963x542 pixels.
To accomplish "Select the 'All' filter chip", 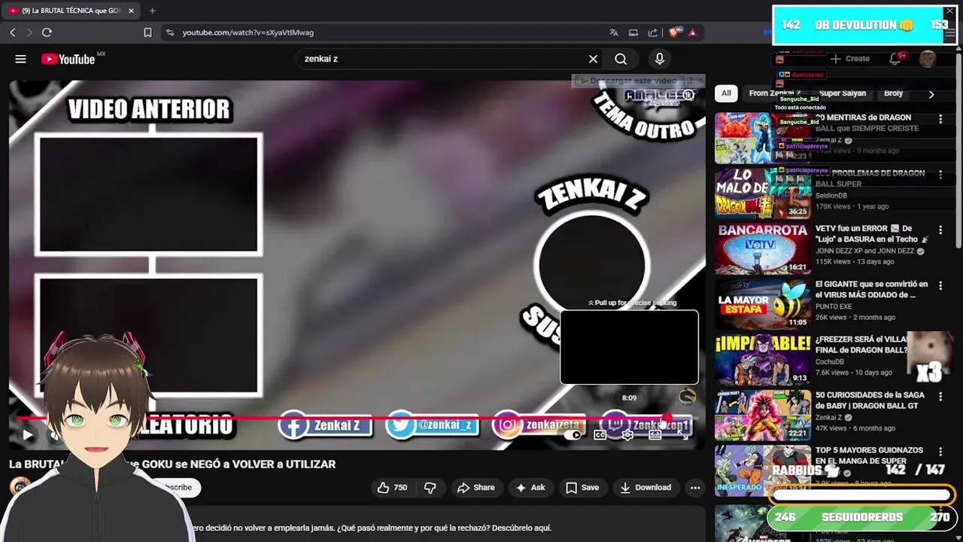I will point(726,93).
